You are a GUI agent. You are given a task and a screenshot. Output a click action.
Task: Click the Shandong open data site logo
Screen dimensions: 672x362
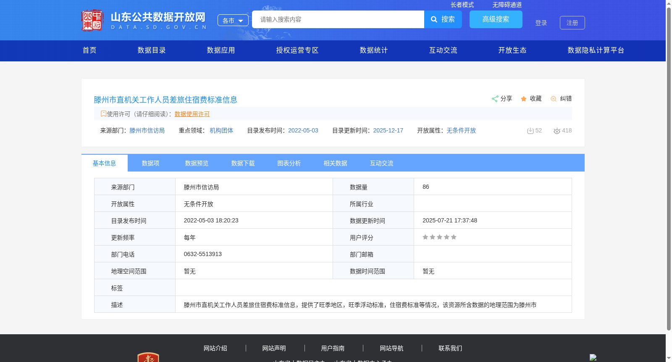(x=144, y=20)
